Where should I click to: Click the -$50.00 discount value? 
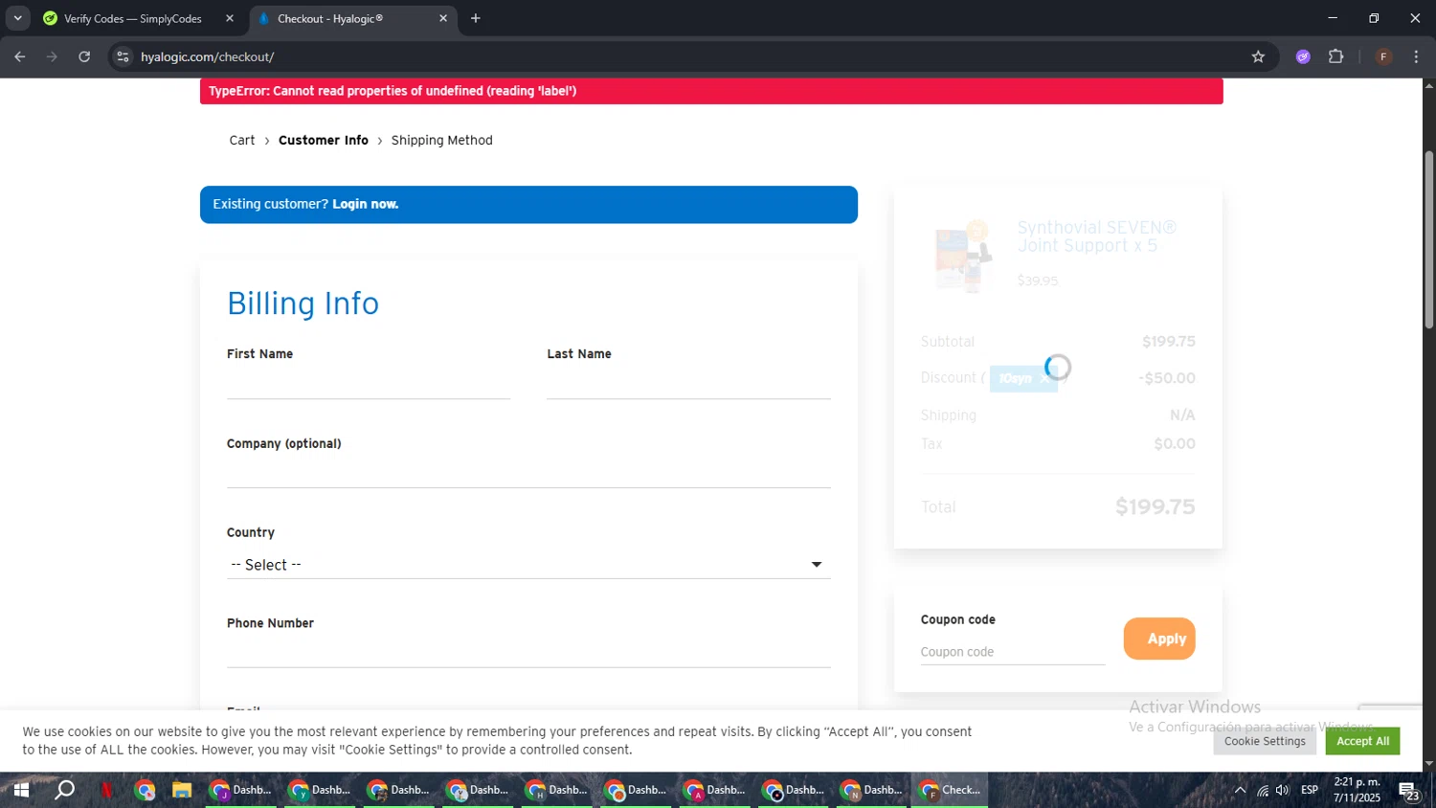(x=1167, y=378)
